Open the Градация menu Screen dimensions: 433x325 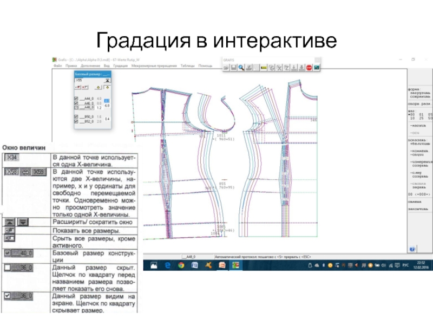pos(120,66)
